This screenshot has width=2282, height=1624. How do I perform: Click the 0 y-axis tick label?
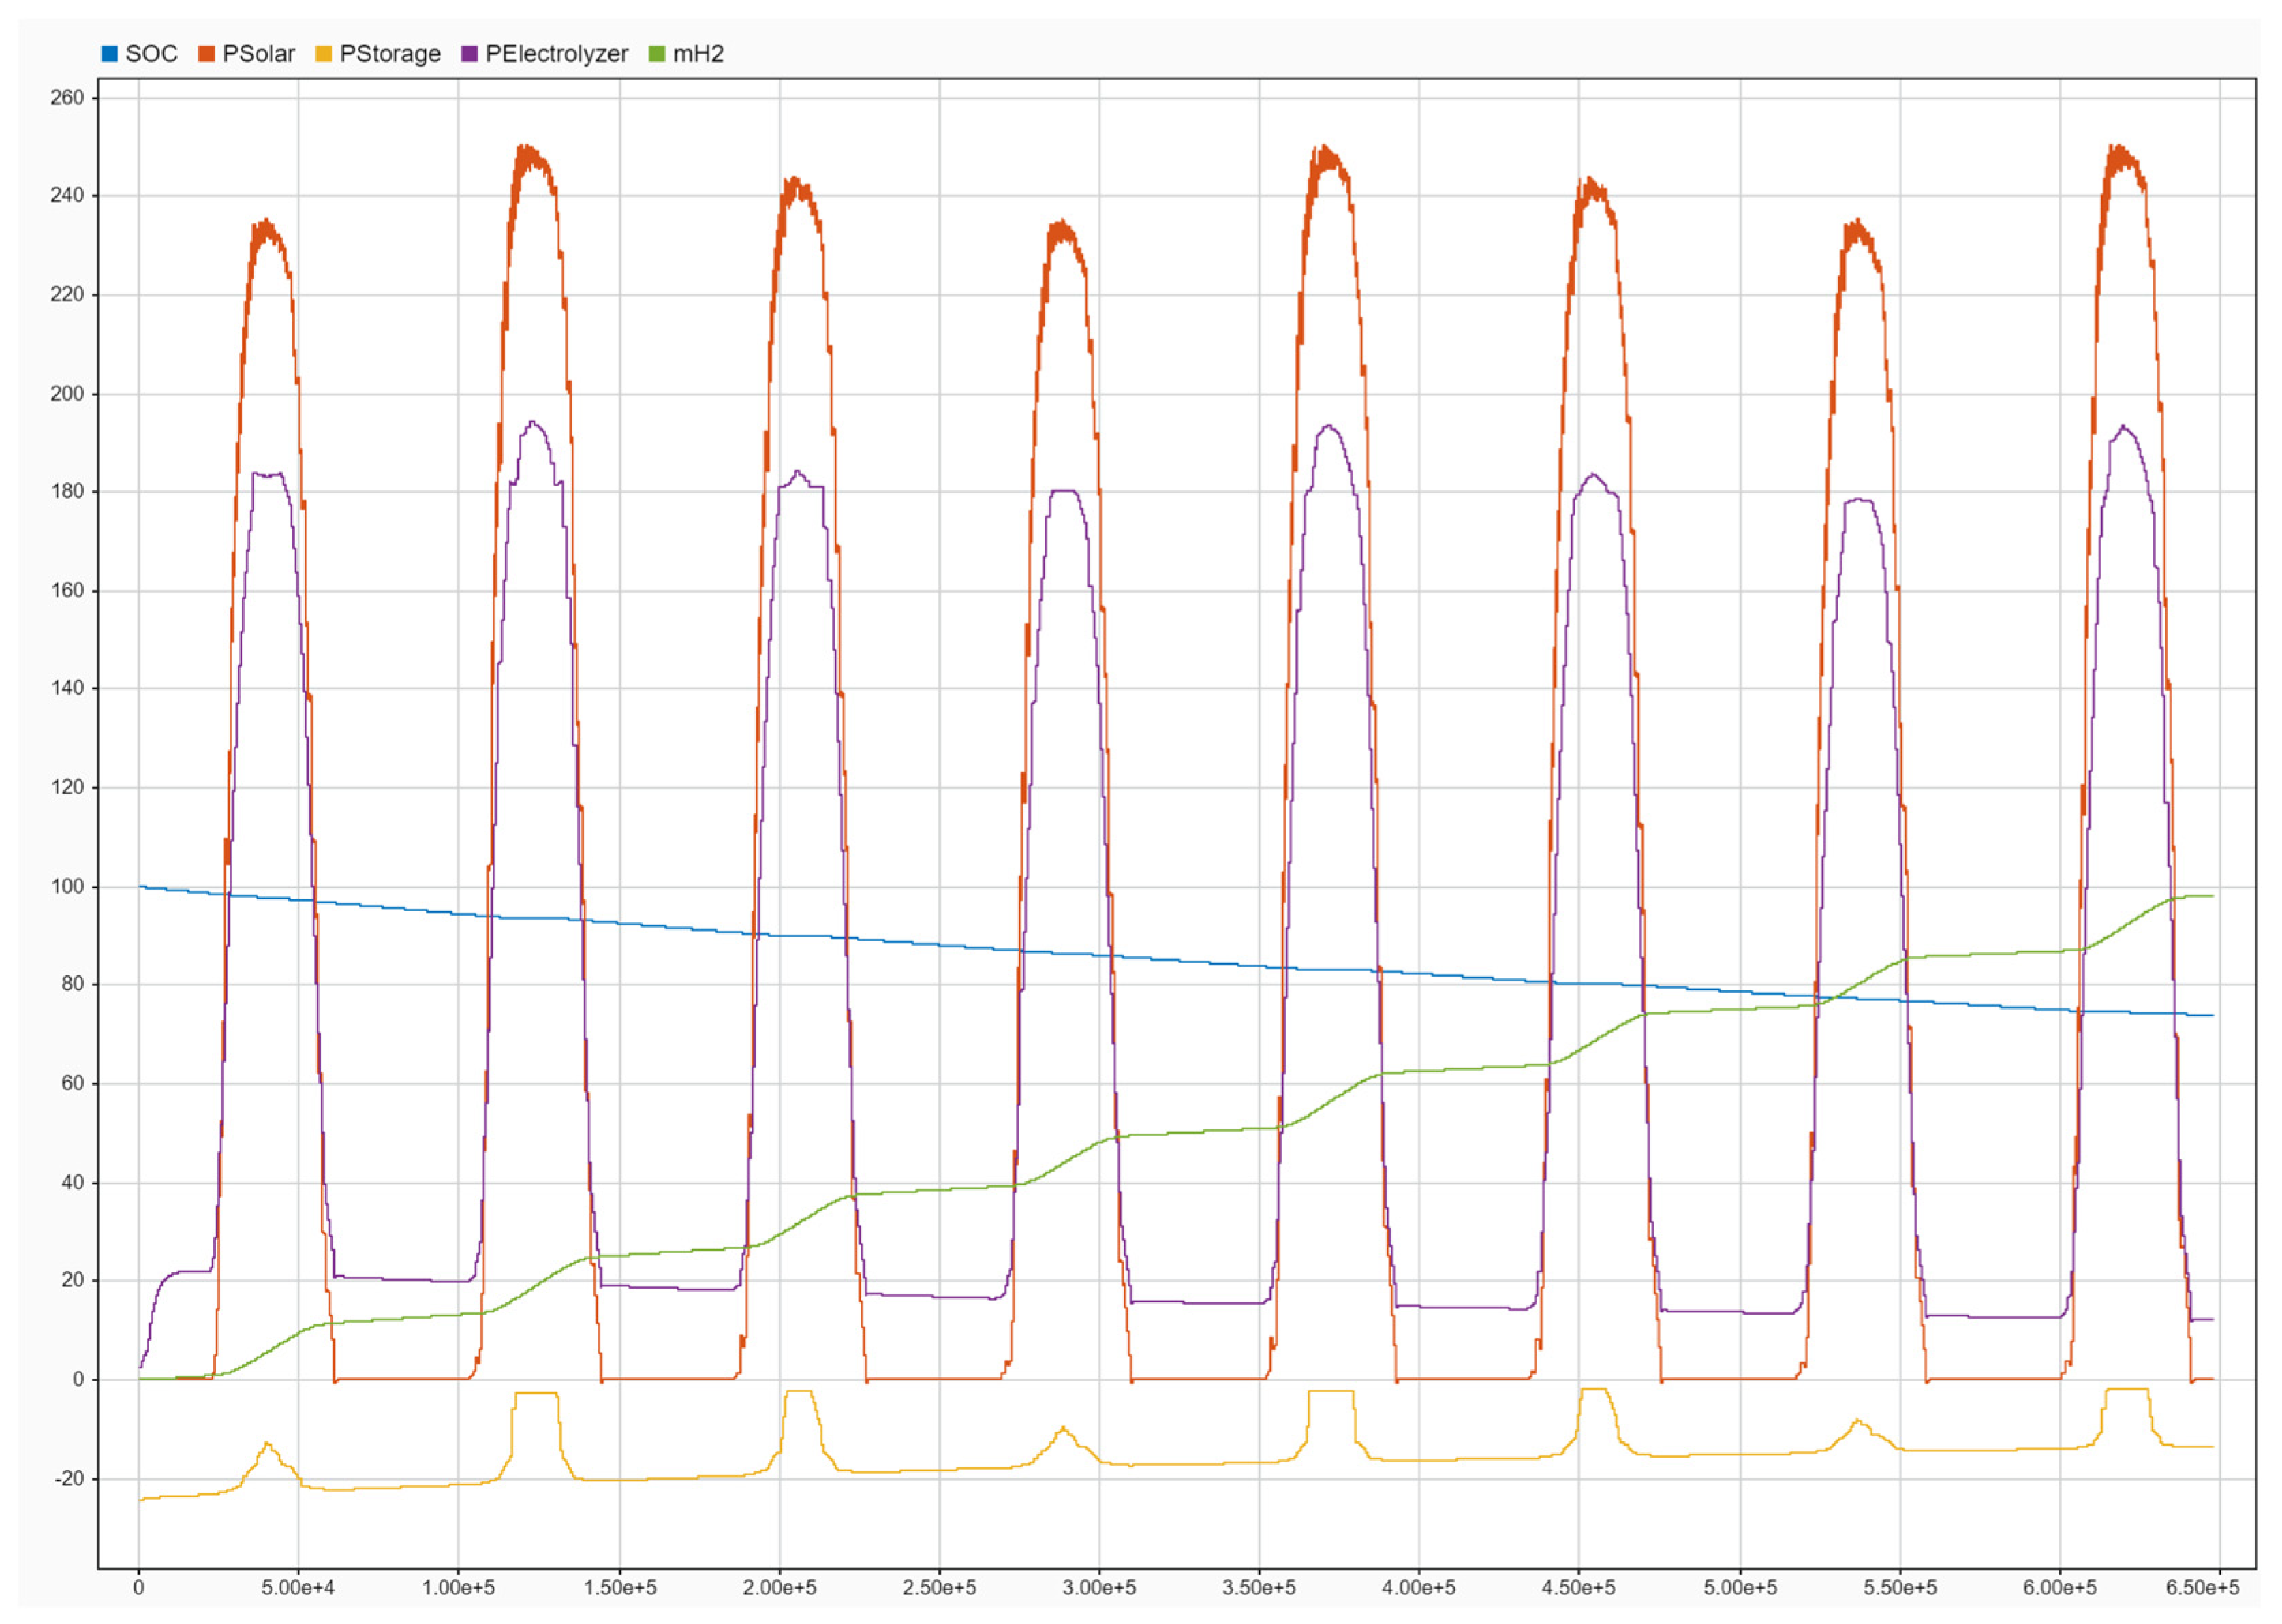pyautogui.click(x=78, y=1380)
